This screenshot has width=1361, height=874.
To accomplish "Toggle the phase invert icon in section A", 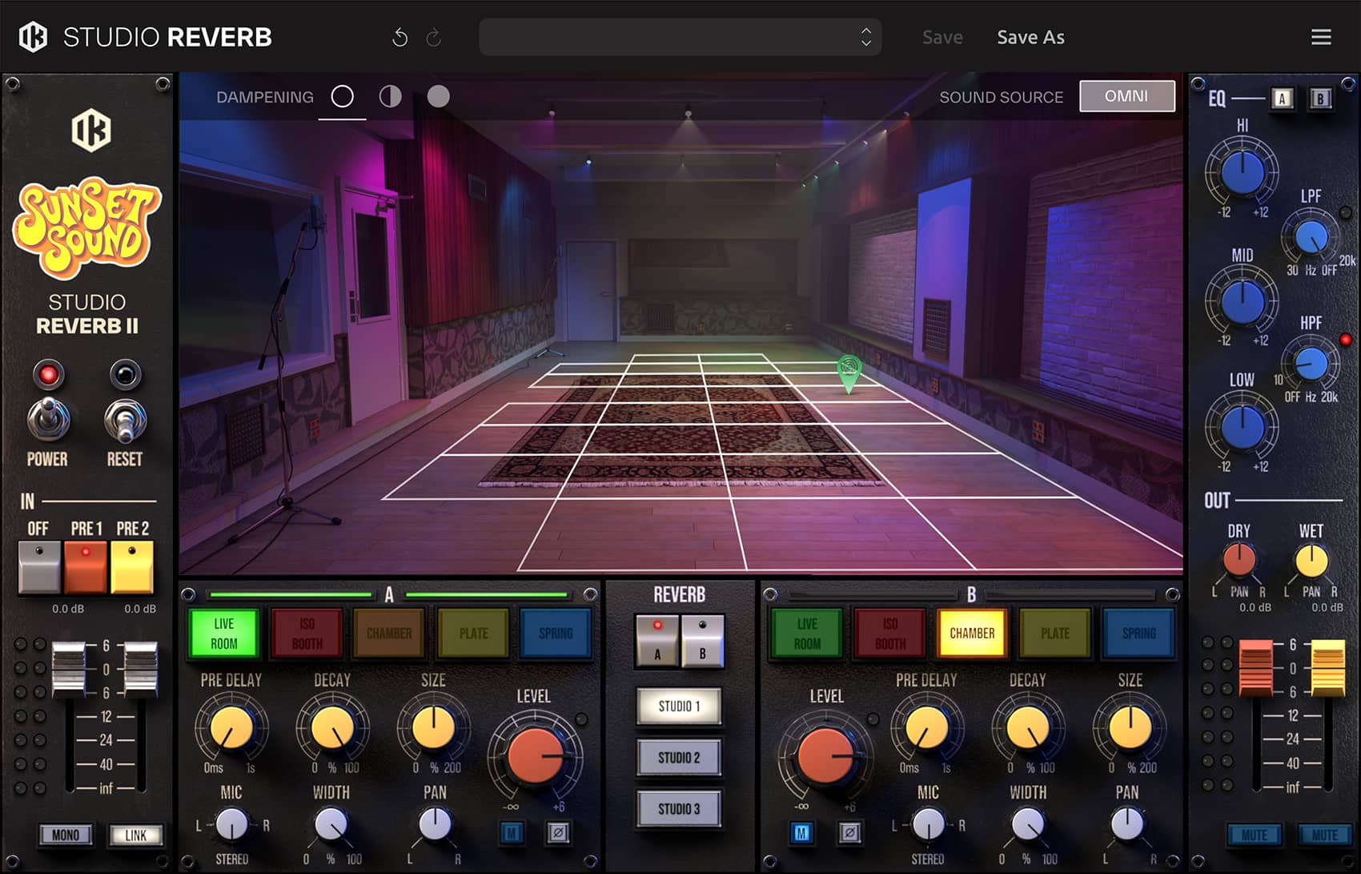I will pos(559,833).
